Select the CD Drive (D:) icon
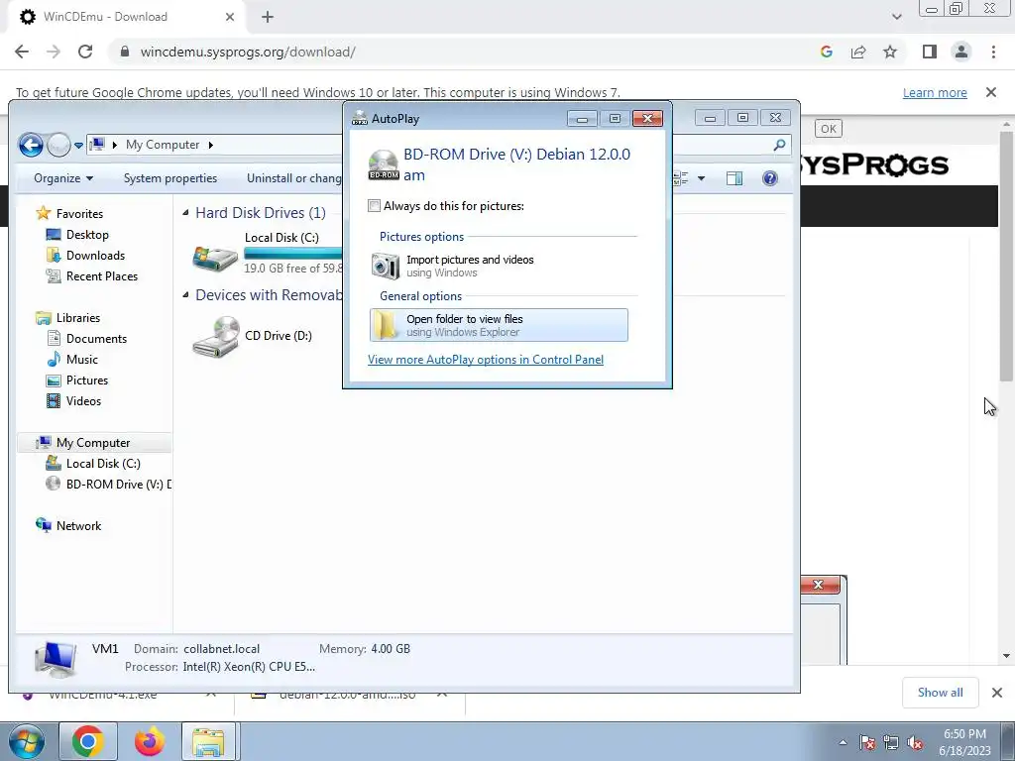 (215, 336)
